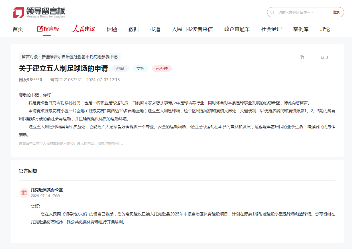Viewport: 352px width, 249px height.
Task: Click the 已办理 status tag
Action: click(x=162, y=68)
